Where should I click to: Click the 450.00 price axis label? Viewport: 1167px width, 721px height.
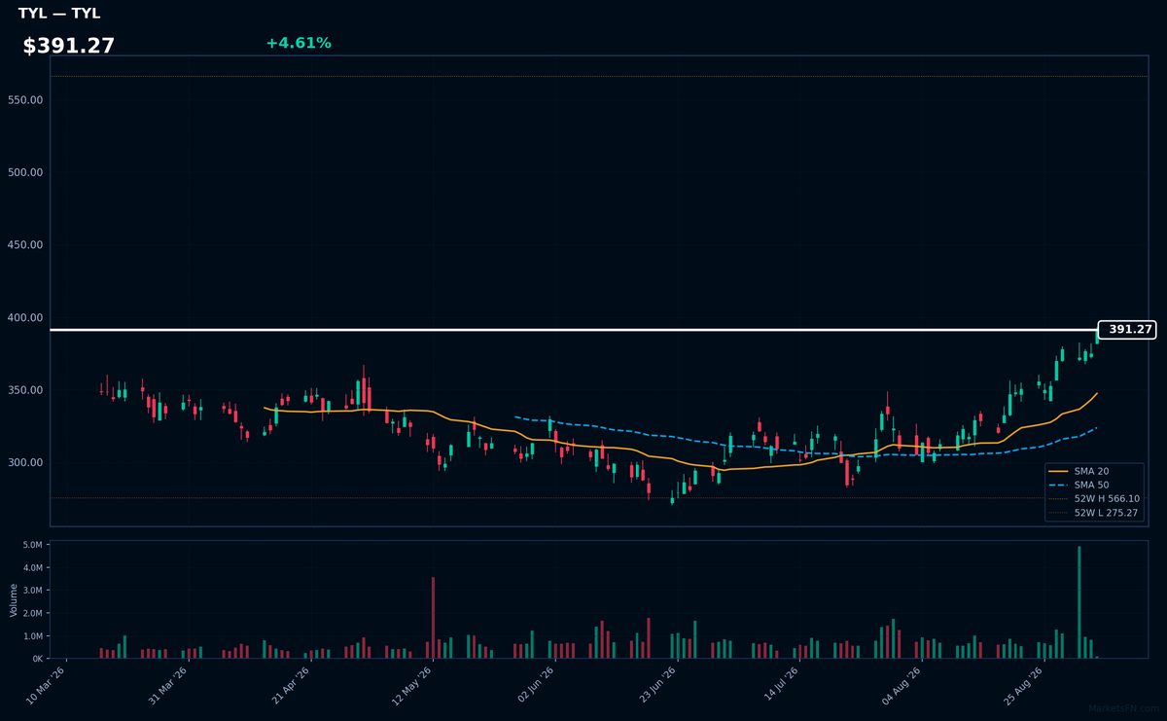[x=26, y=245]
